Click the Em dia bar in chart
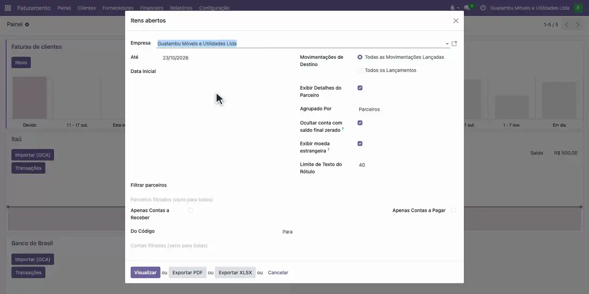 click(560, 101)
